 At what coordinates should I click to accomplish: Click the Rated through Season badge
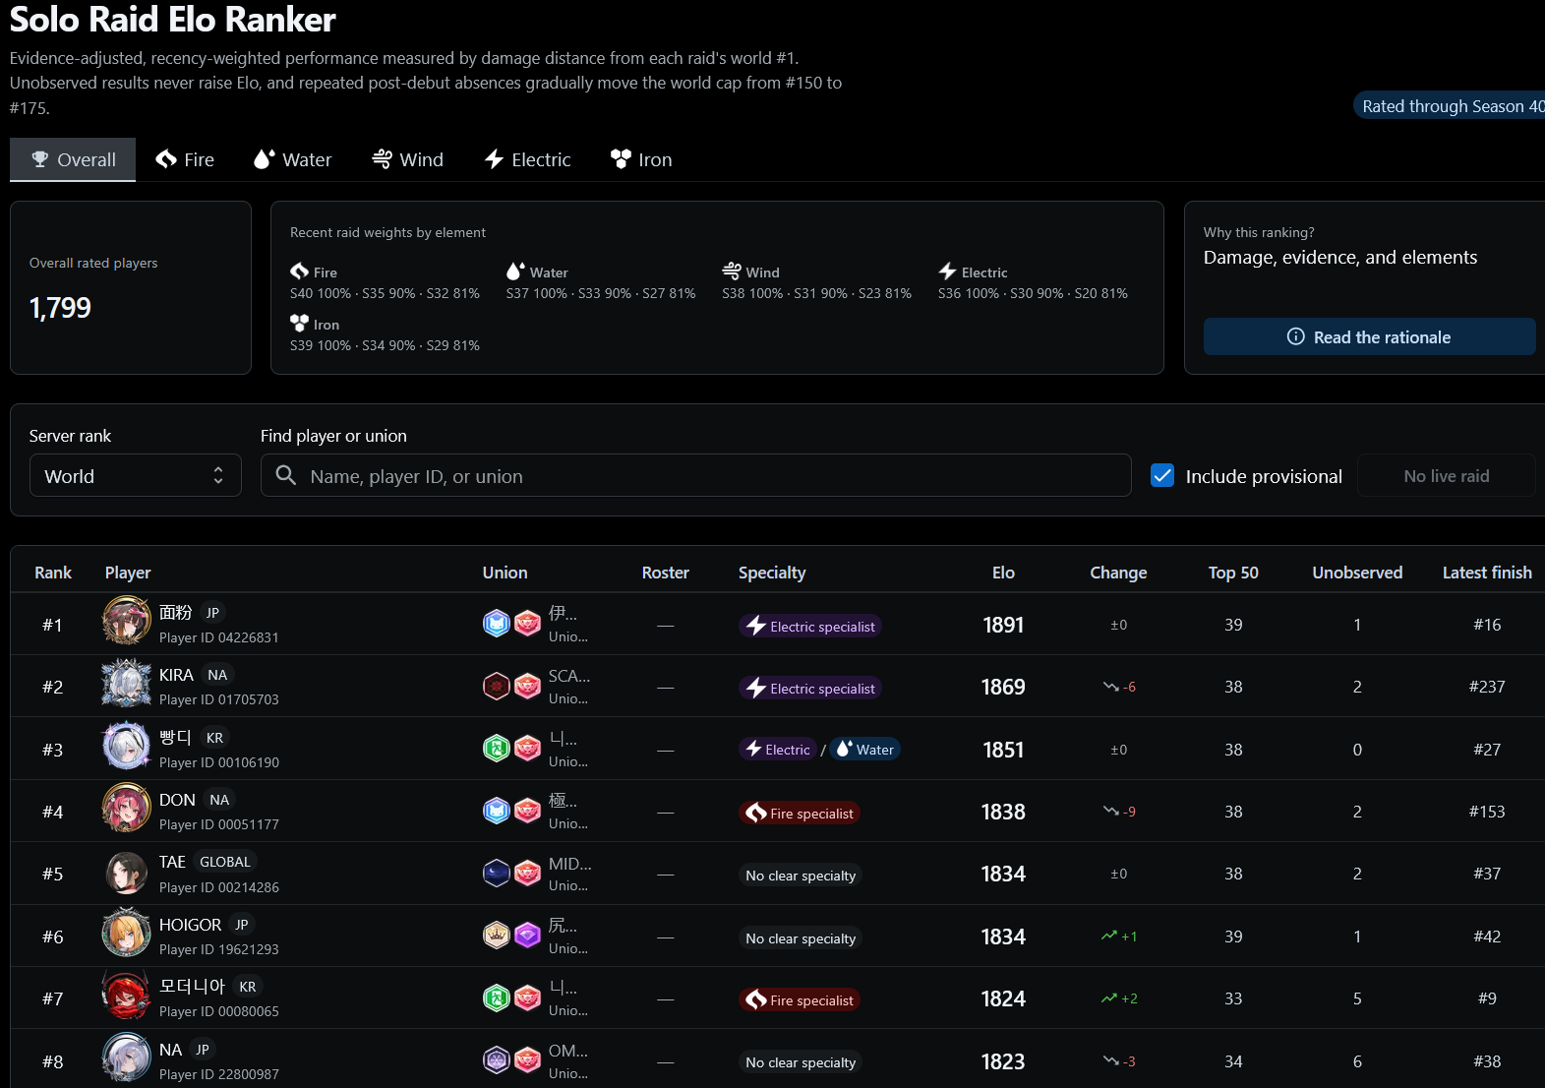click(1450, 106)
